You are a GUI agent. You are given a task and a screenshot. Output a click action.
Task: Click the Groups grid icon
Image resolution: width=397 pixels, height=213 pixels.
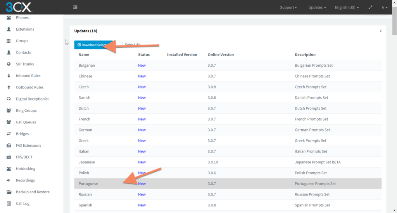pyautogui.click(x=9, y=41)
